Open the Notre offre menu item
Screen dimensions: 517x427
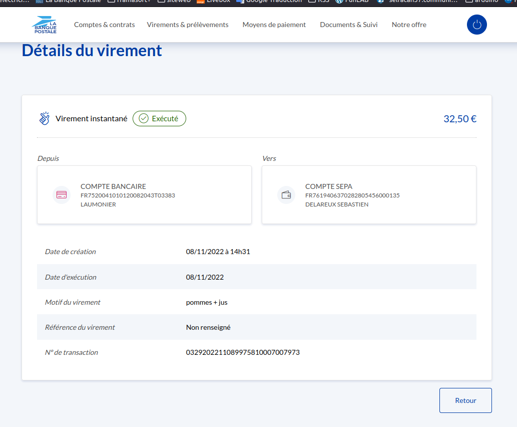[409, 25]
